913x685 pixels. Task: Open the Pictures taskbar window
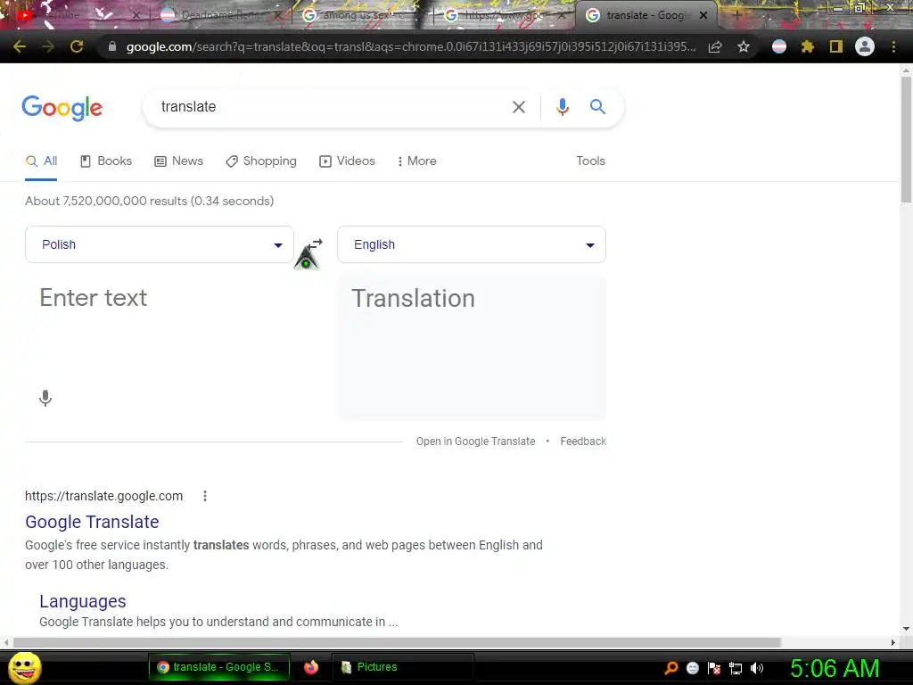tap(403, 667)
